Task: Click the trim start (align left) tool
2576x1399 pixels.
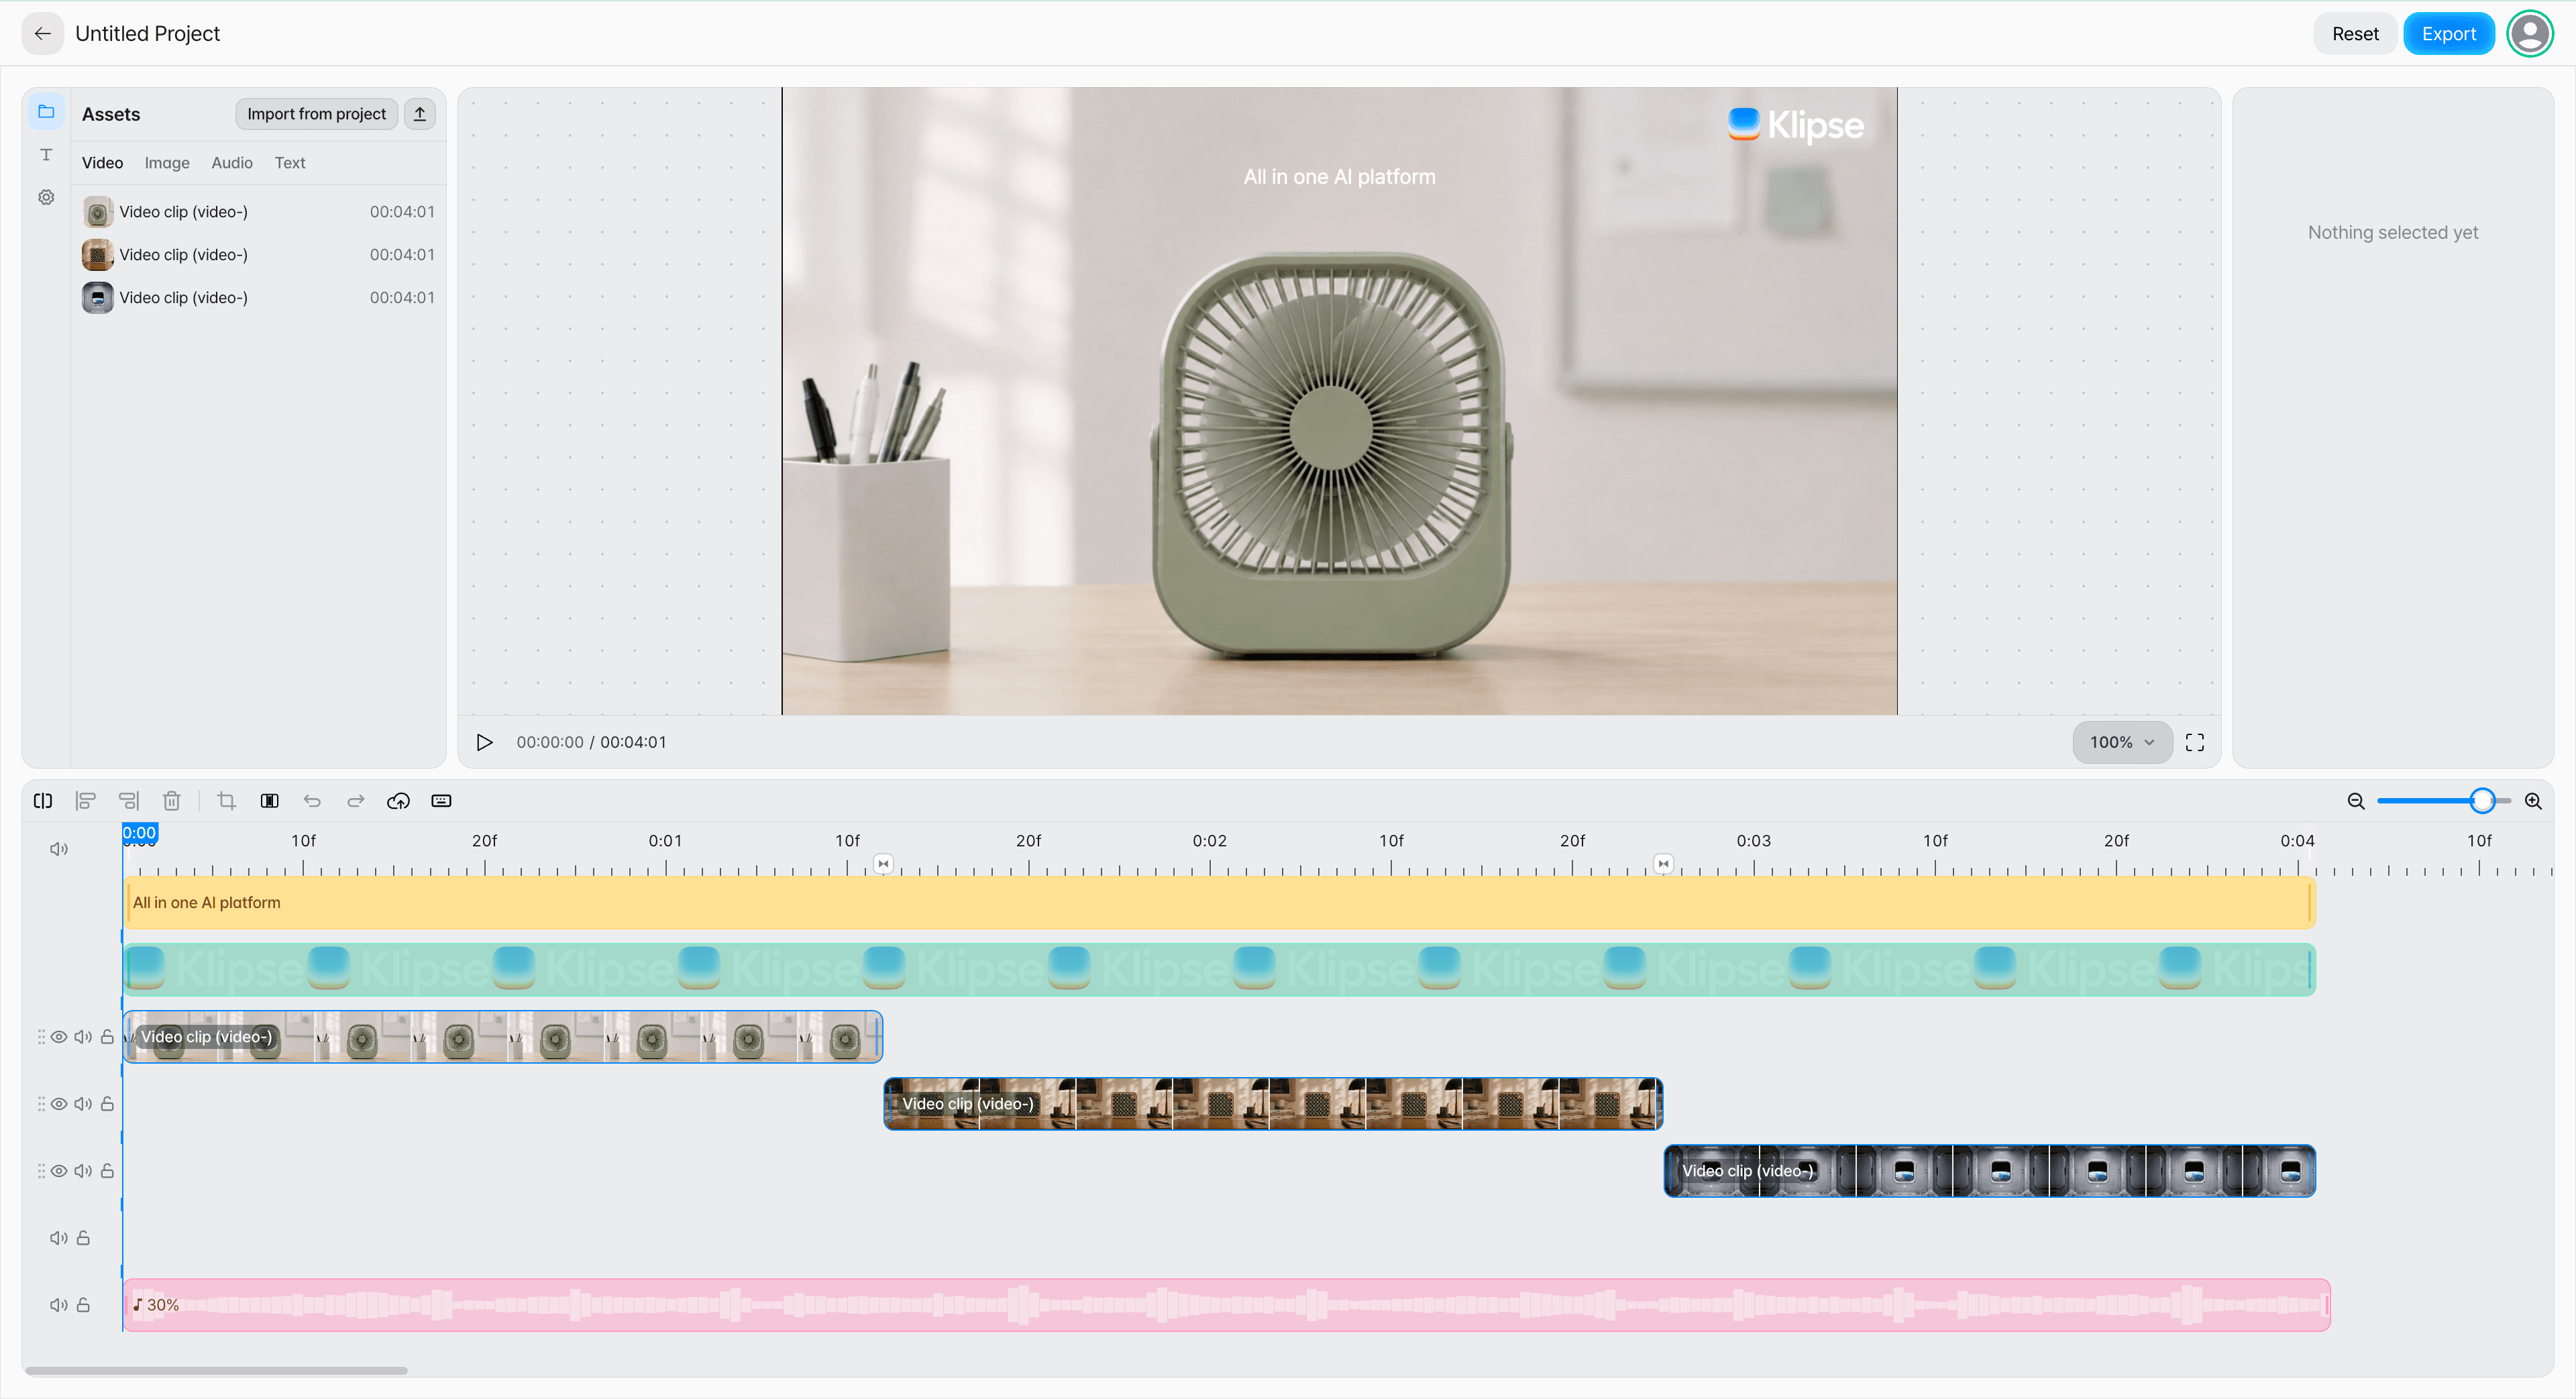Action: point(86,801)
